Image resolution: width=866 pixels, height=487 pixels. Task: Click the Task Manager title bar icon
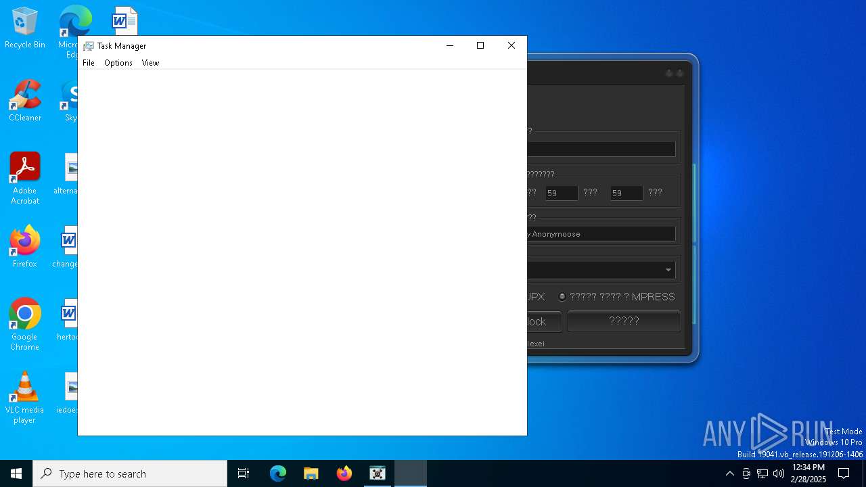coord(89,46)
